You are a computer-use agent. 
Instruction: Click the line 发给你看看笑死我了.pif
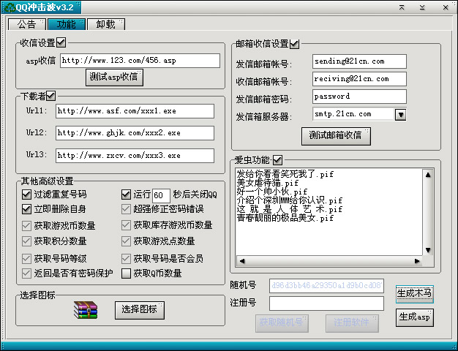click(285, 174)
